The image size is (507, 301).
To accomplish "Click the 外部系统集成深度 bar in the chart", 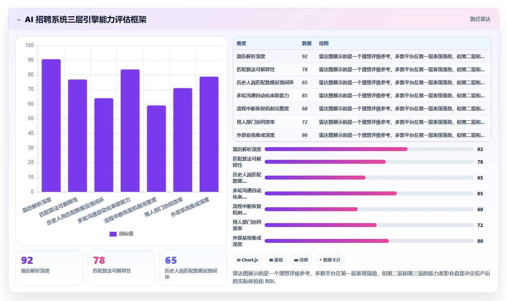I will 209,134.
